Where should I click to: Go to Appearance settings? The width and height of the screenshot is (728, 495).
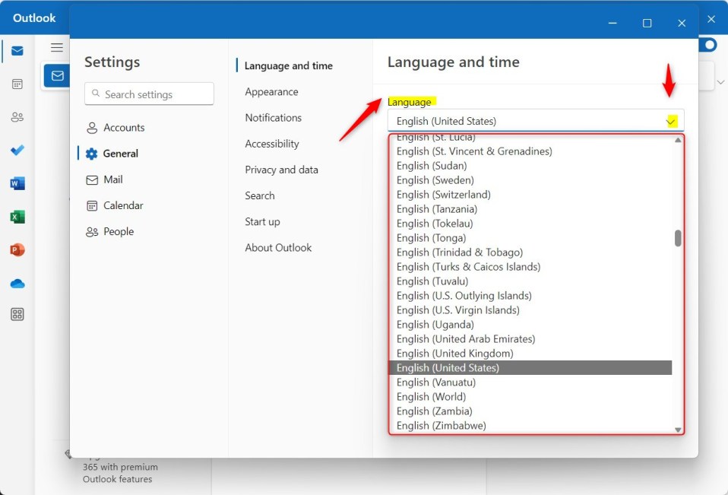point(271,92)
